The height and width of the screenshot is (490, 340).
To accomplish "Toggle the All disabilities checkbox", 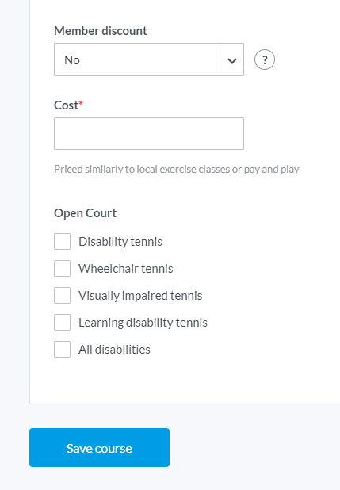I will pos(62,349).
